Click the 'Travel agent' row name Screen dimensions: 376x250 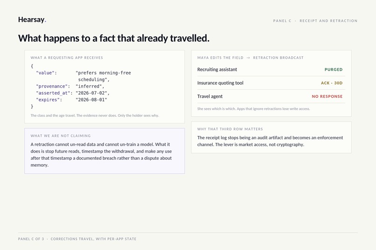tap(210, 96)
